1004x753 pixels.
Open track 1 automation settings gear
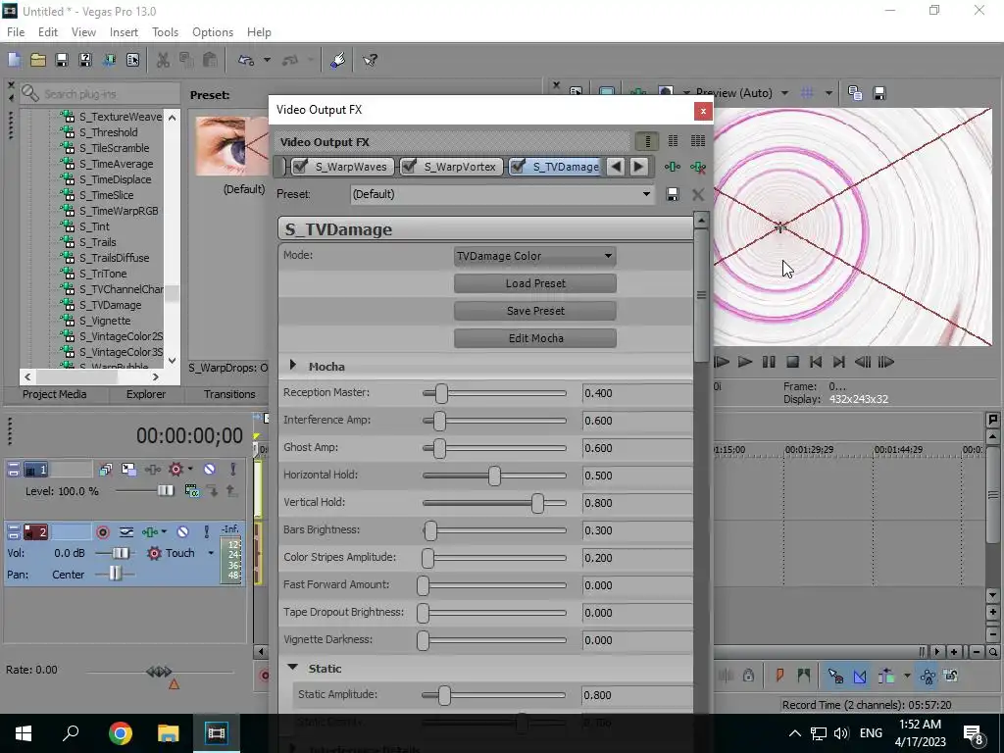[176, 470]
